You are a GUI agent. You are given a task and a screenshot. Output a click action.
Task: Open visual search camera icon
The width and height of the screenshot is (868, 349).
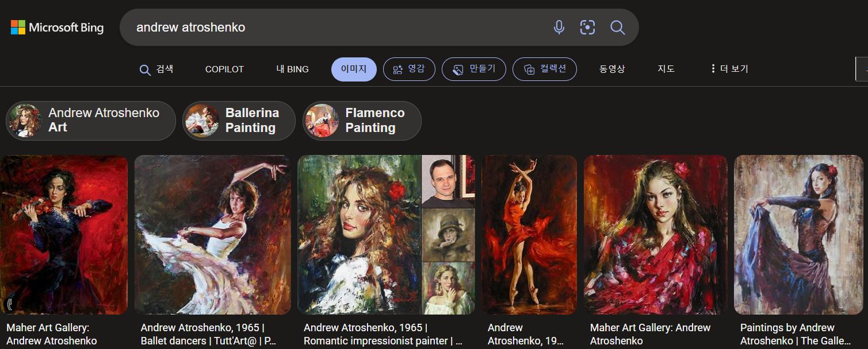click(x=587, y=27)
